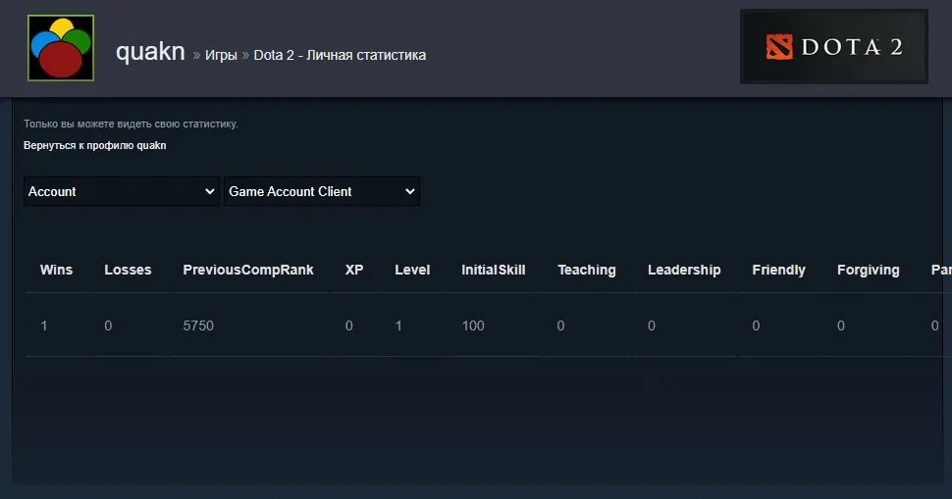952x499 pixels.
Task: Click the Leadership column header
Action: [684, 270]
